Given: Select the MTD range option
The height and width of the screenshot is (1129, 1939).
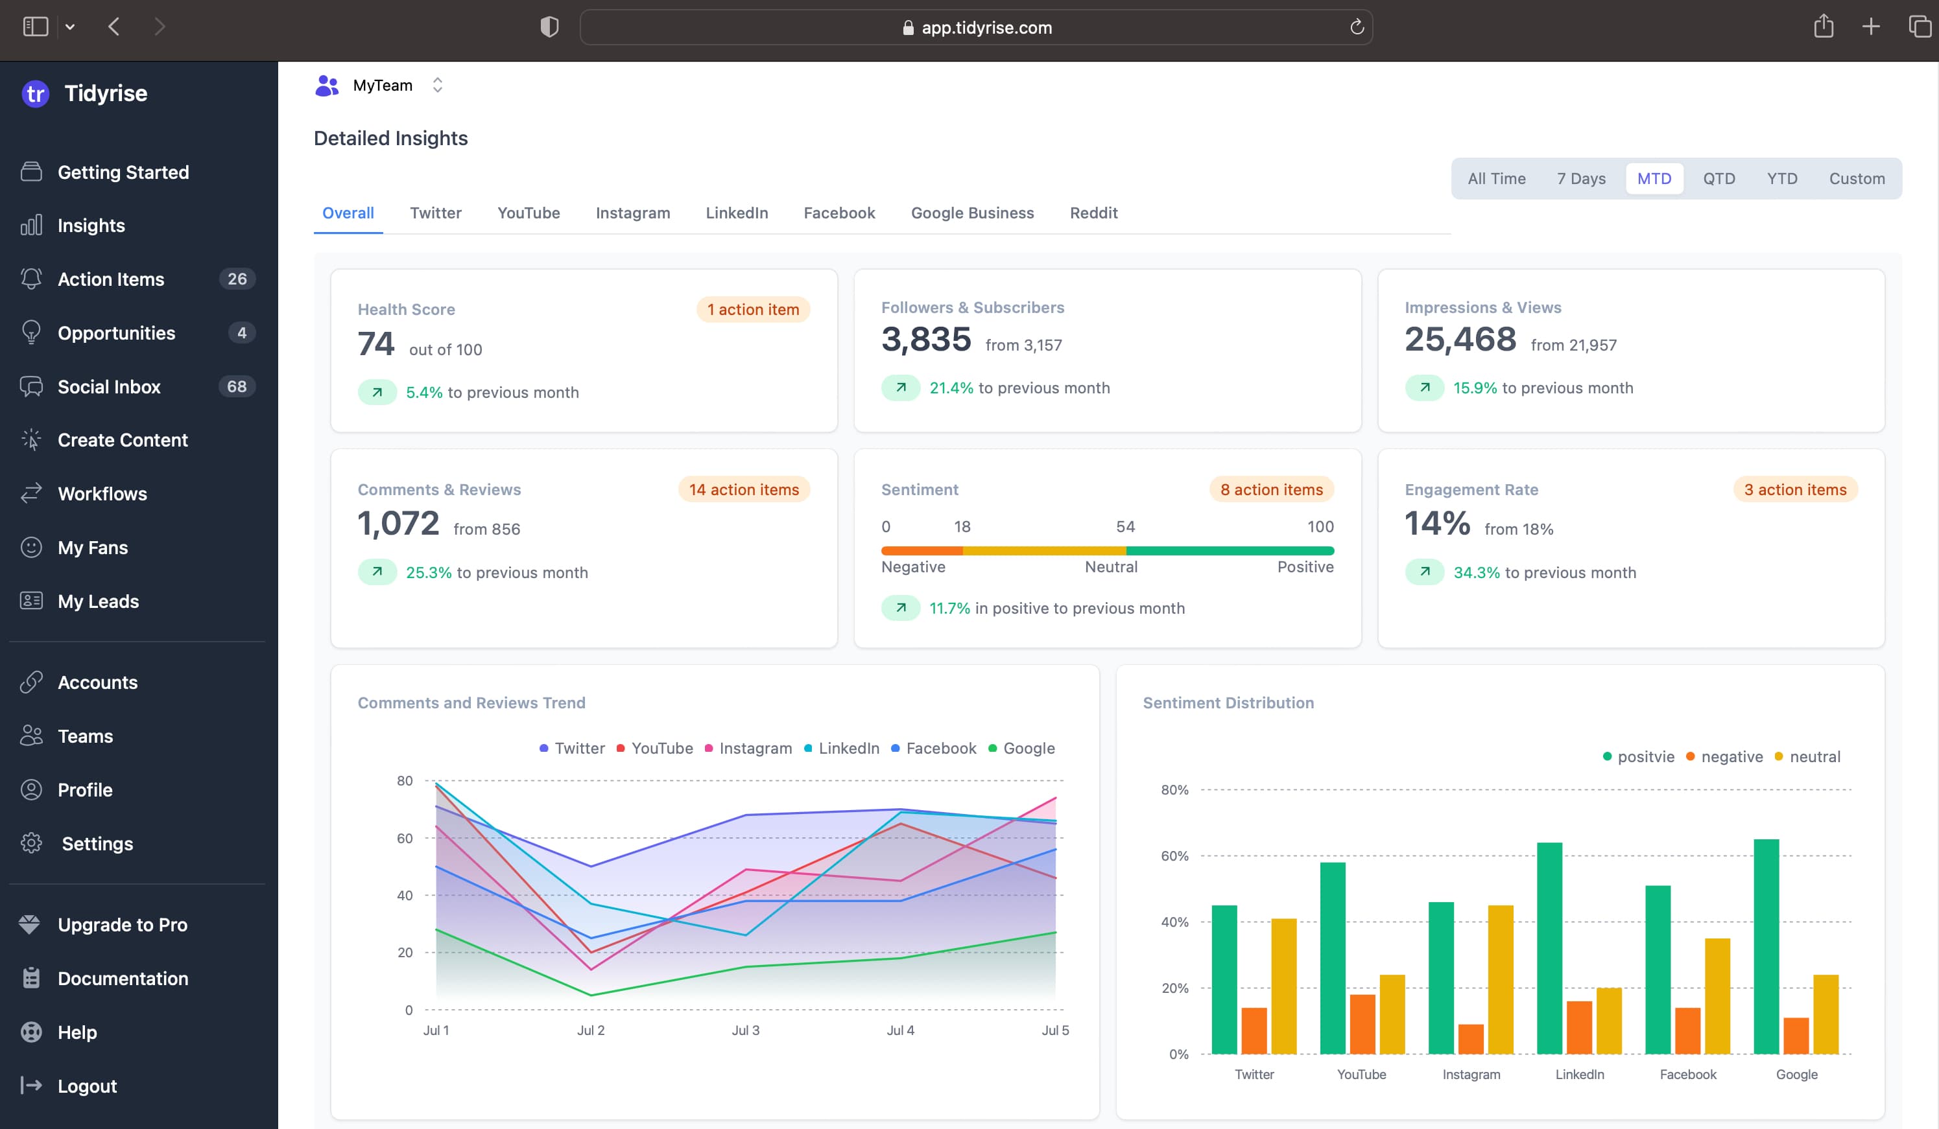Looking at the screenshot, I should 1654,178.
